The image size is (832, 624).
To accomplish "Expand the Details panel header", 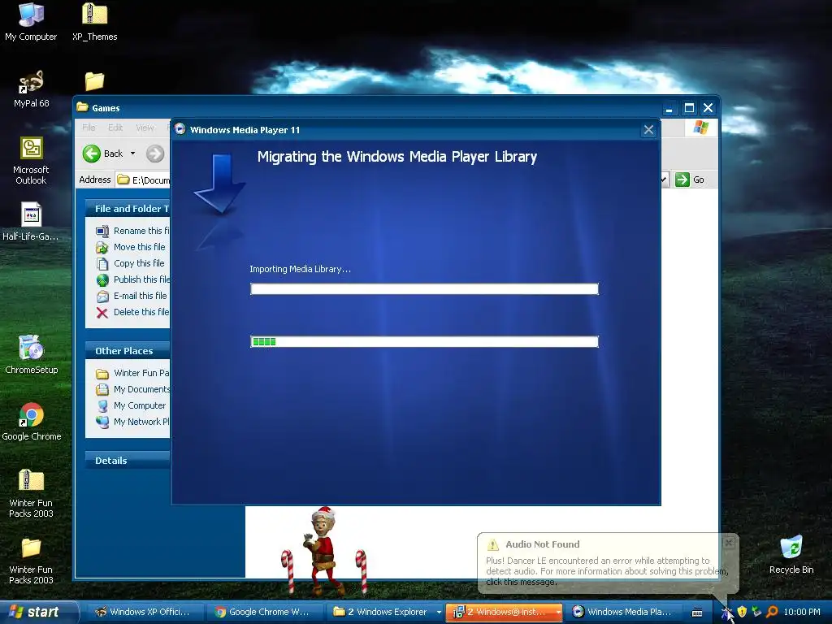I will coord(128,461).
